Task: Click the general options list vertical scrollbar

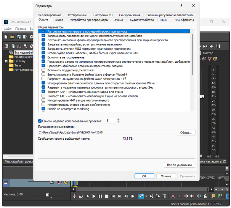Action: pyautogui.click(x=192, y=54)
